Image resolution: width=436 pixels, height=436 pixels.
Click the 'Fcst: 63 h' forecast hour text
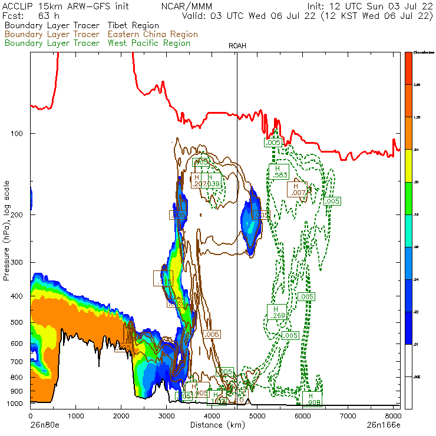[31, 15]
